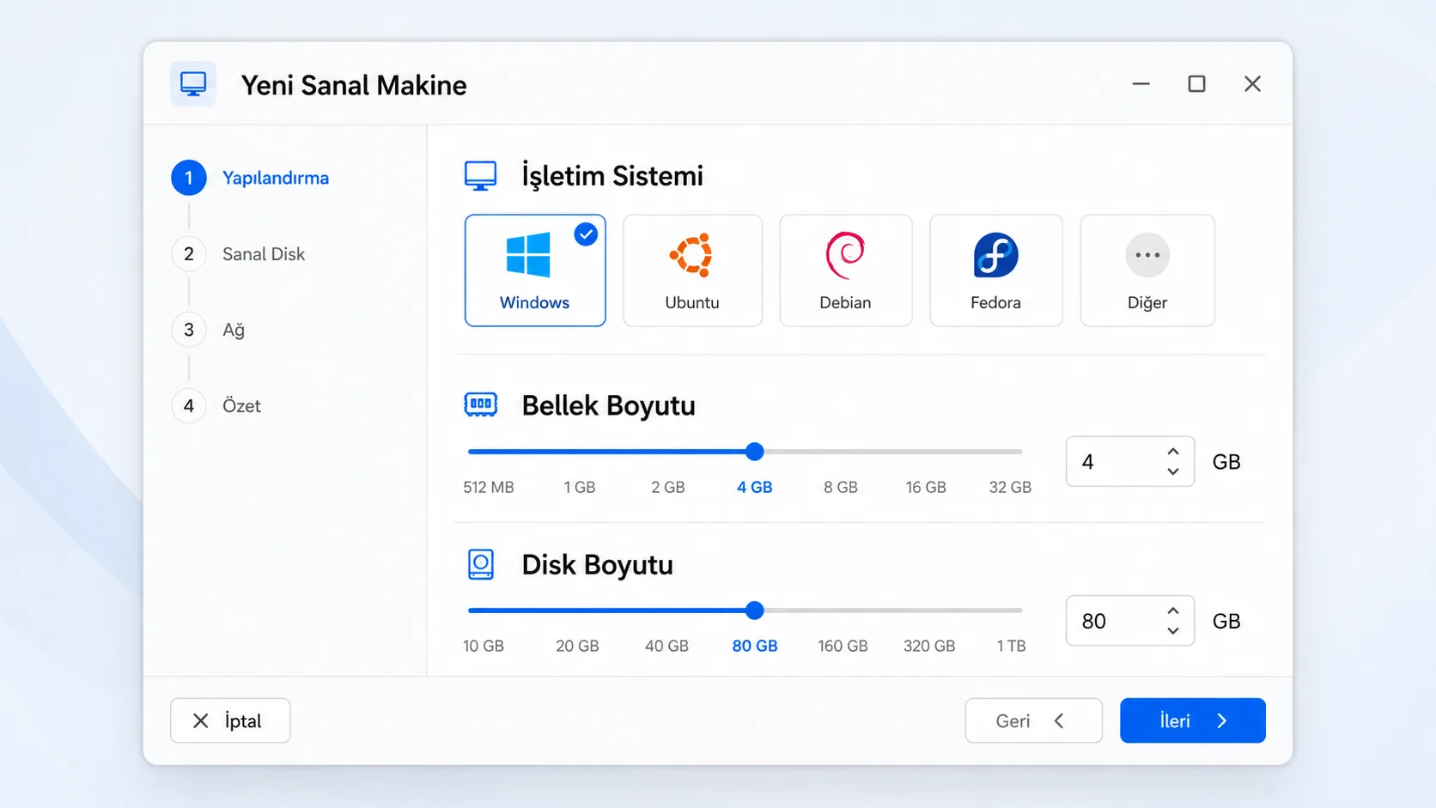Click the step 4 number circle
1436x808 pixels.
[189, 405]
